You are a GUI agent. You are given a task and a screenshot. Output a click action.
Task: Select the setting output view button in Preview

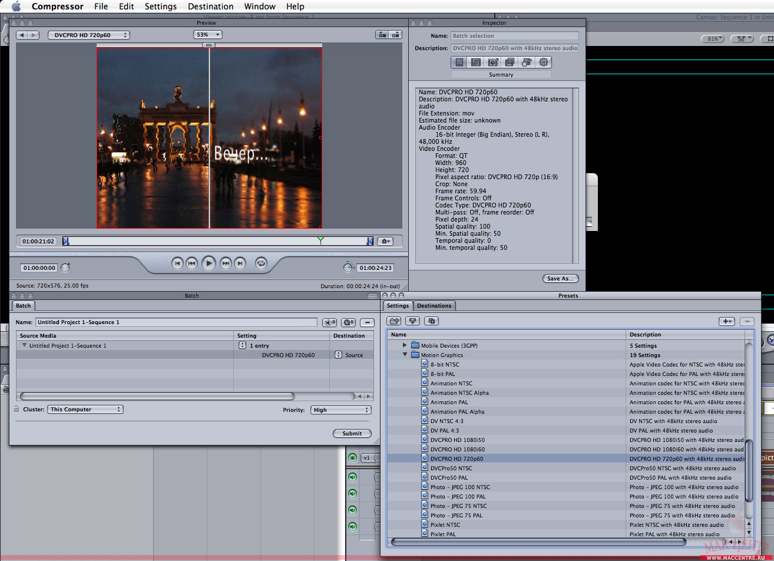point(396,35)
